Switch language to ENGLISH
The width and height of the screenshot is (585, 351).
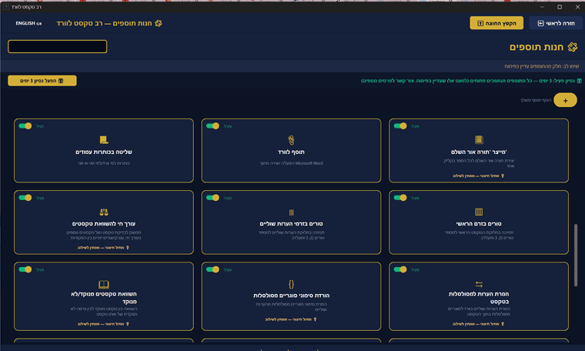pyautogui.click(x=28, y=23)
